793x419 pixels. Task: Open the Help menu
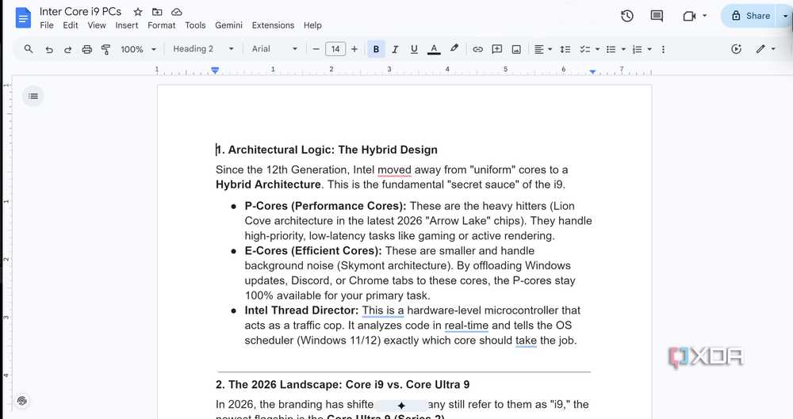[x=312, y=25]
